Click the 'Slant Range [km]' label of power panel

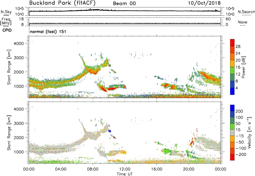(x=9, y=67)
